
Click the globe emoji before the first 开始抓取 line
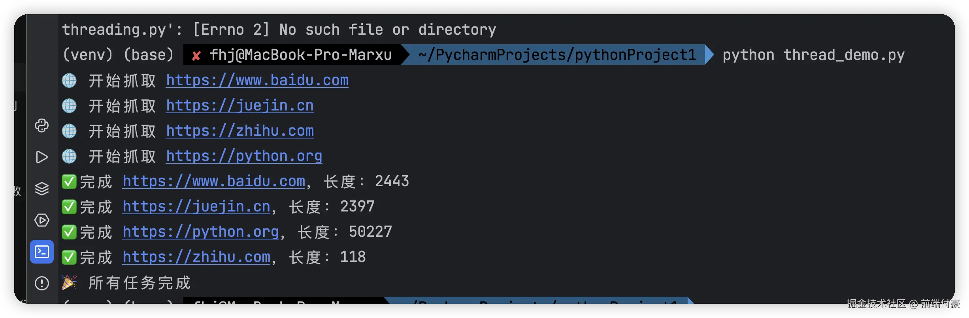(69, 80)
